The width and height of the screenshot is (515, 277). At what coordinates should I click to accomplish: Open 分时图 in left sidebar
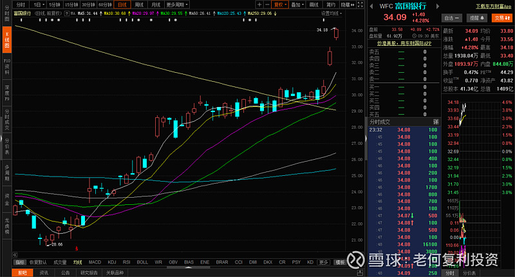click(x=7, y=13)
